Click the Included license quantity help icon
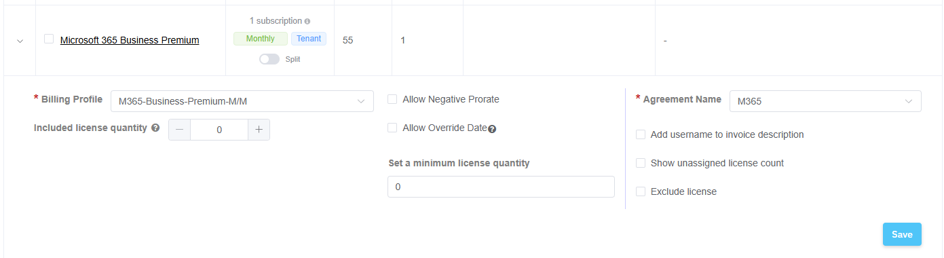 (155, 128)
